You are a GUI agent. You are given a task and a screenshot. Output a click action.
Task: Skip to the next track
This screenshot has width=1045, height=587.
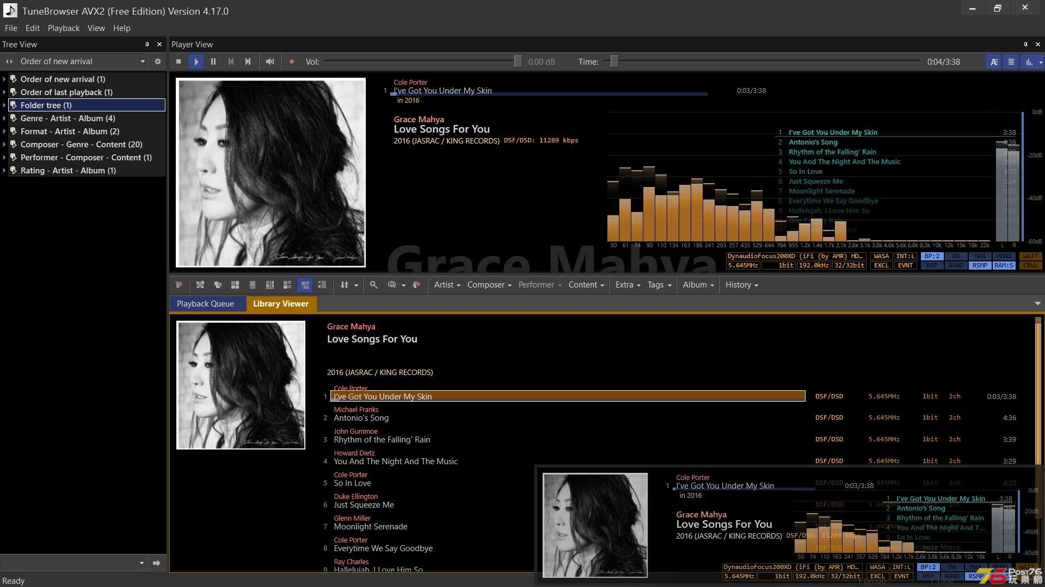(248, 61)
